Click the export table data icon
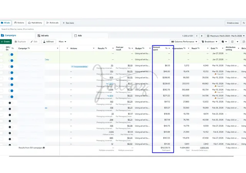Viewport: 246px width, 173px height. pyautogui.click(x=232, y=42)
